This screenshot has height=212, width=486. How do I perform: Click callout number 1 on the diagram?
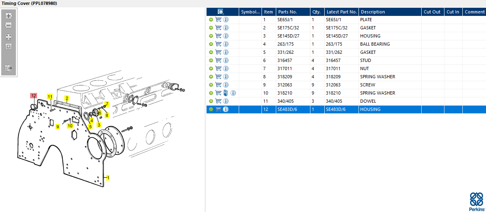(108, 178)
